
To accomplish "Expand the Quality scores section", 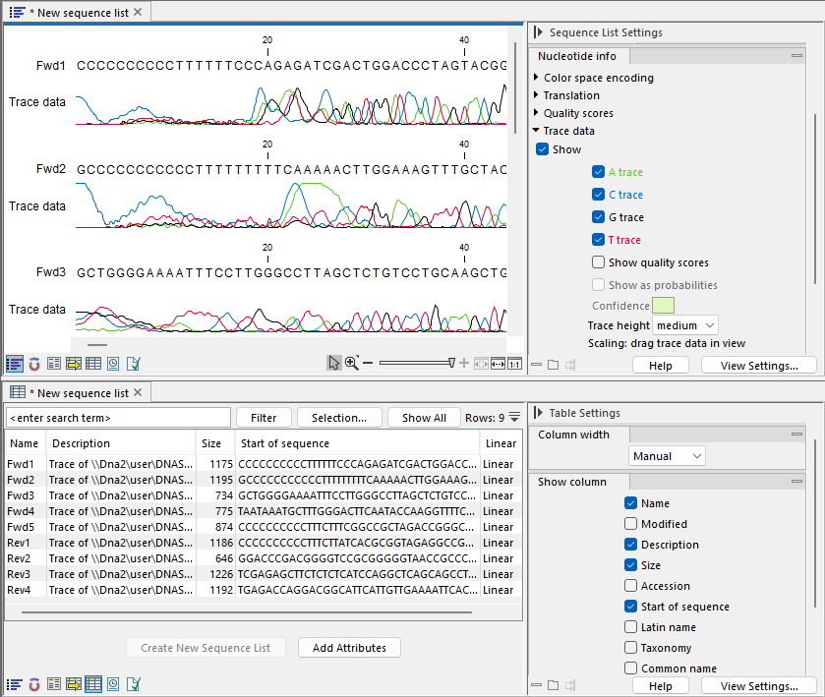I will 536,113.
